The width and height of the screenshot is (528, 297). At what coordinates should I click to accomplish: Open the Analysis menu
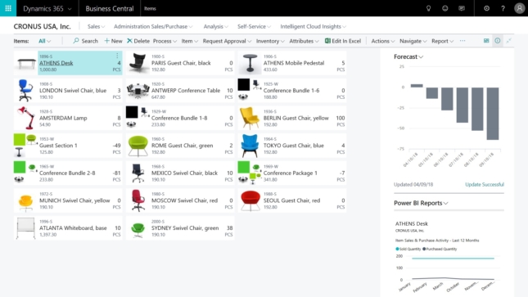215,26
